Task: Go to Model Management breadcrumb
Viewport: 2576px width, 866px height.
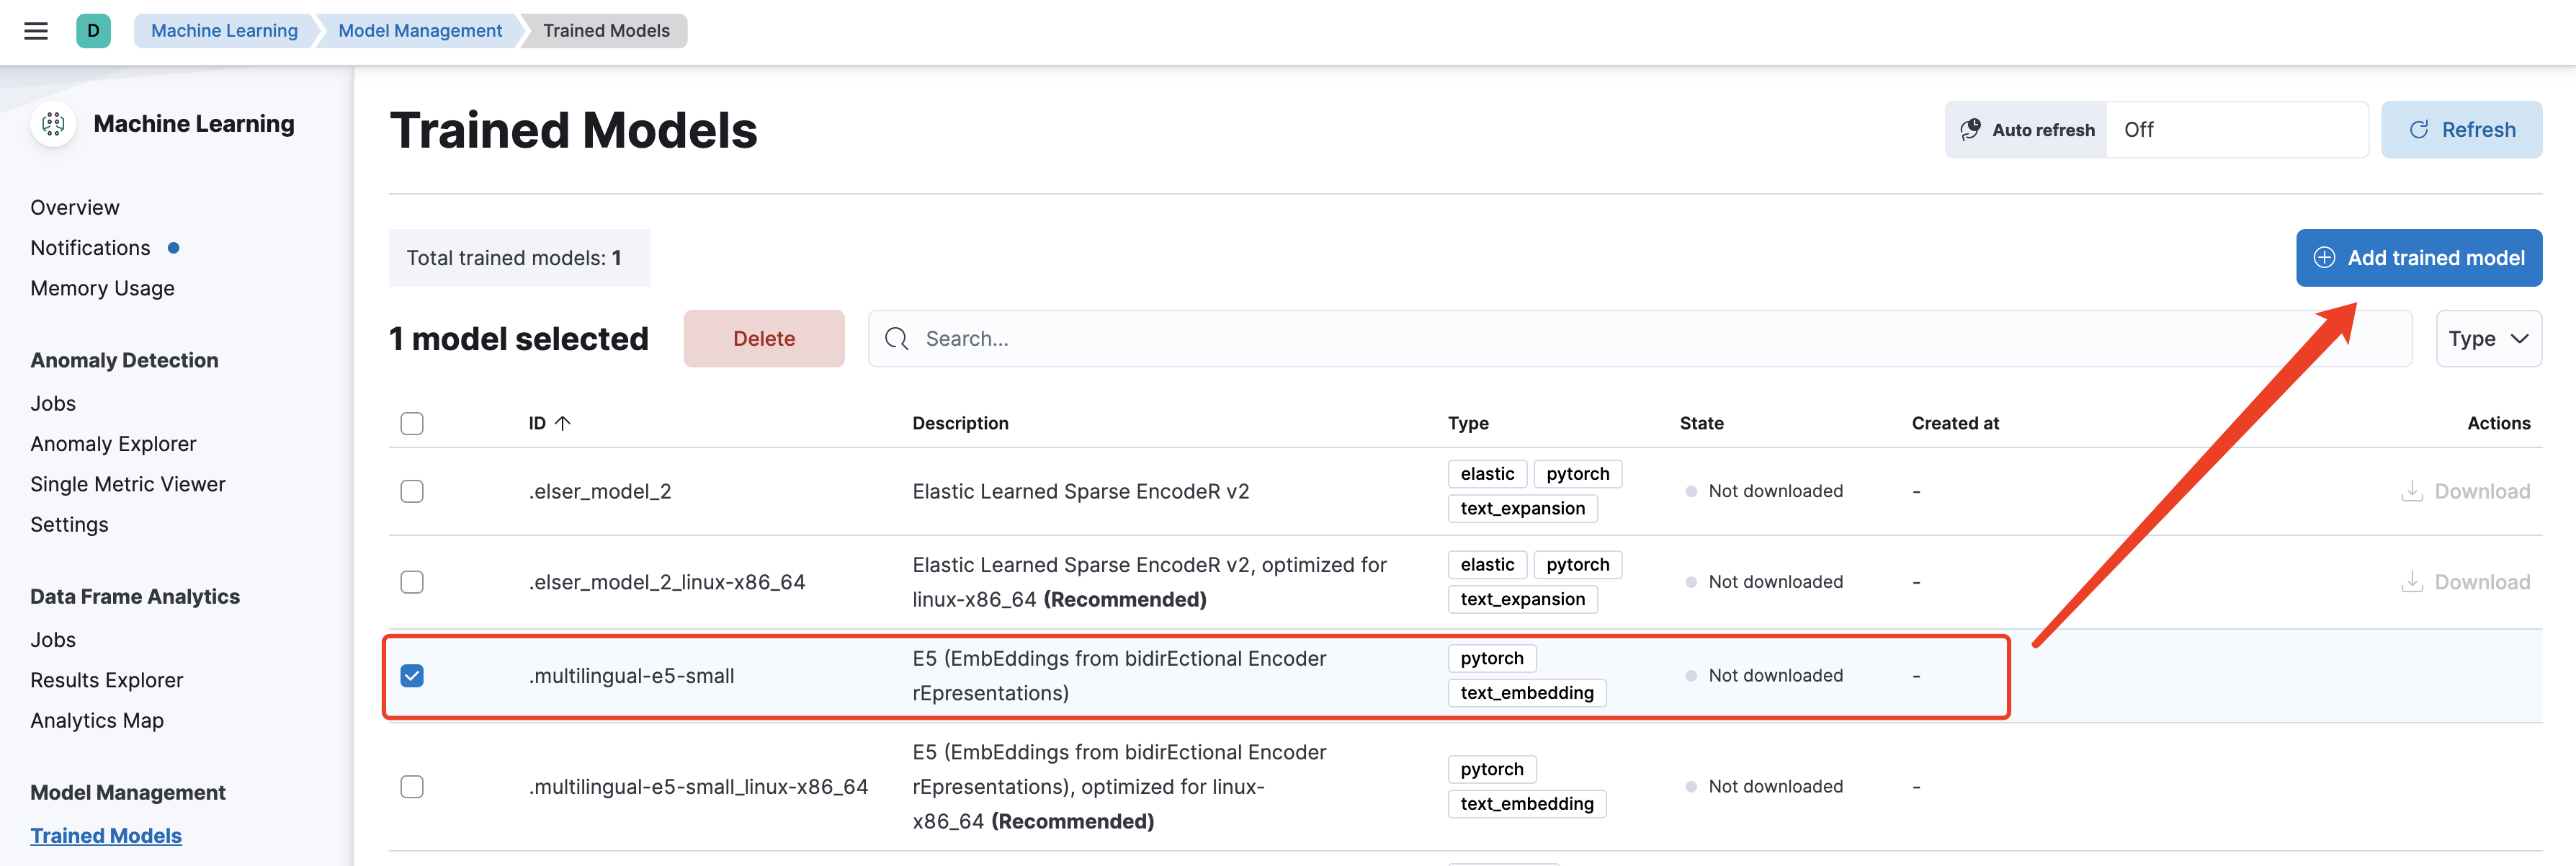Action: pos(420,31)
